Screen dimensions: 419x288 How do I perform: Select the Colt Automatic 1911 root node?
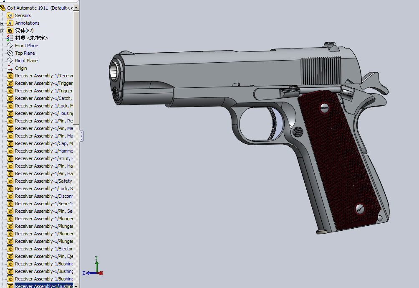click(38, 8)
